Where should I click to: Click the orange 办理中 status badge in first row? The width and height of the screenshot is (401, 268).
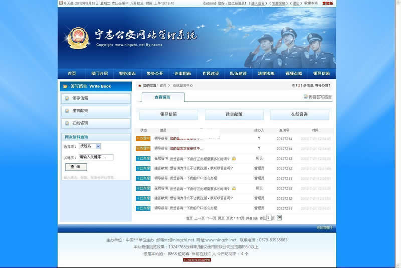point(143,138)
